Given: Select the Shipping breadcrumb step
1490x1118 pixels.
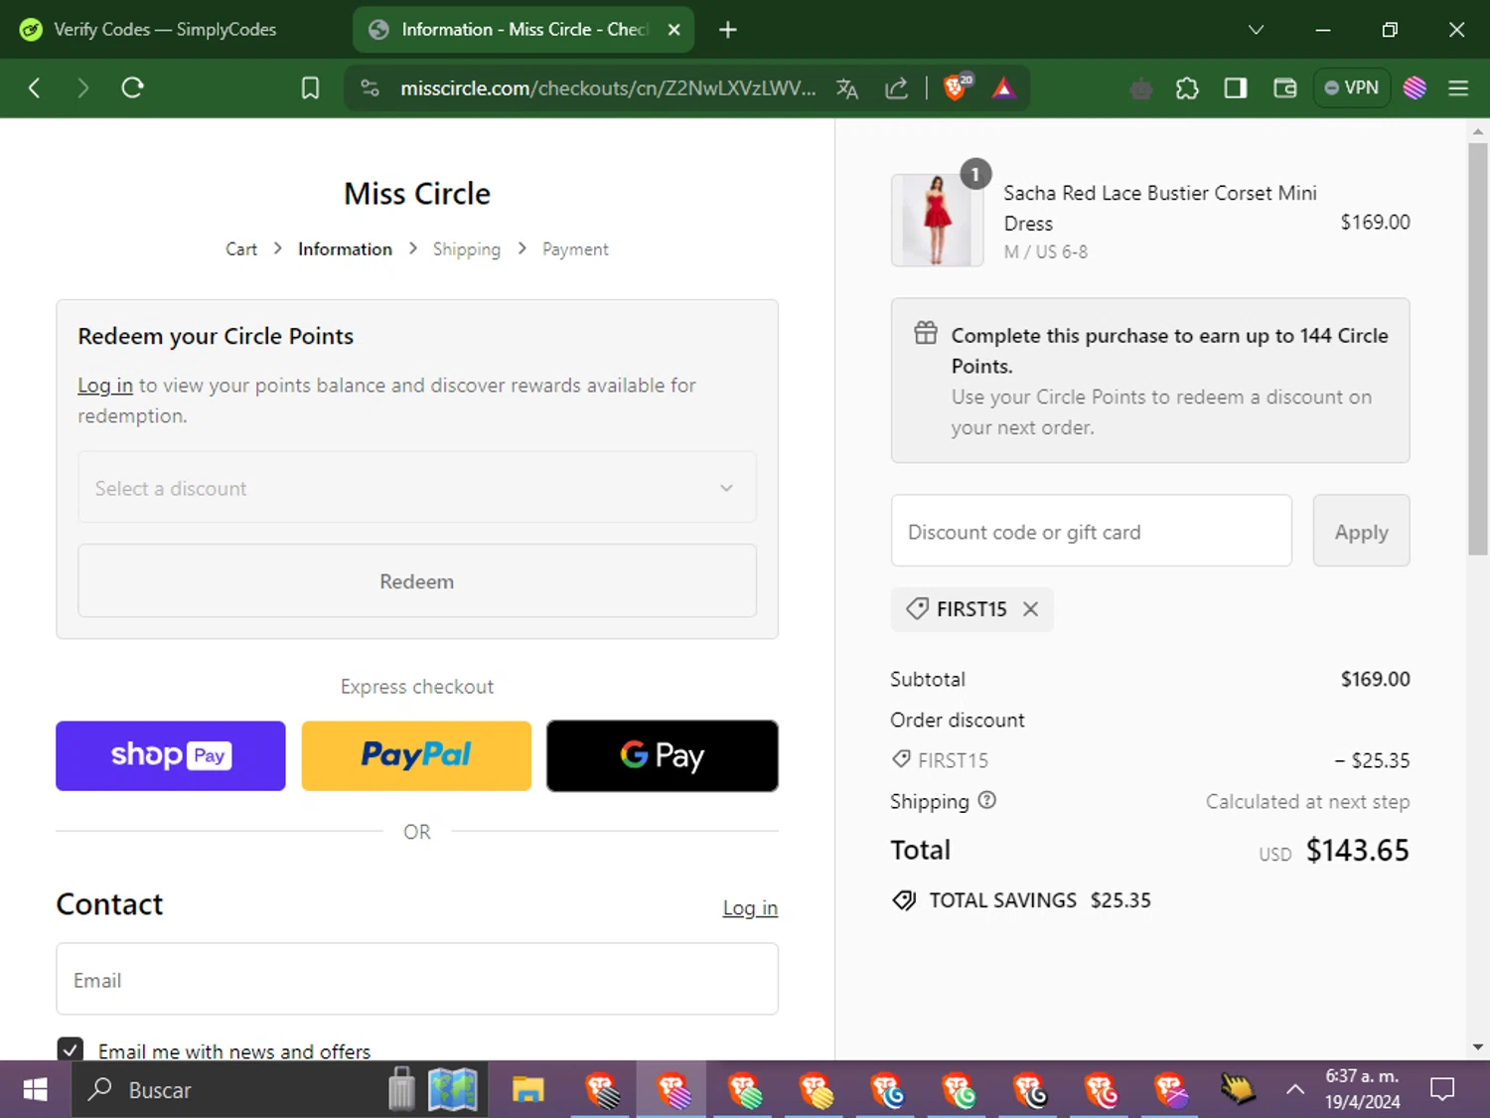Looking at the screenshot, I should tap(466, 249).
